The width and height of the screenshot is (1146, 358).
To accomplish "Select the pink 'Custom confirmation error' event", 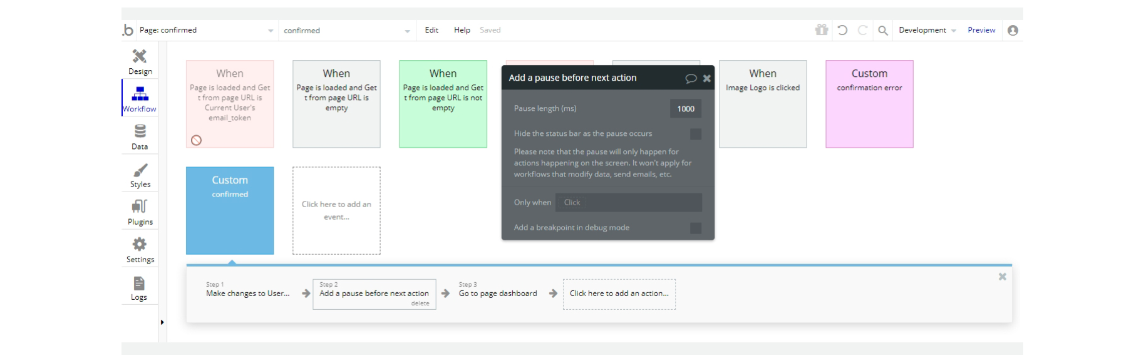I will 869,104.
